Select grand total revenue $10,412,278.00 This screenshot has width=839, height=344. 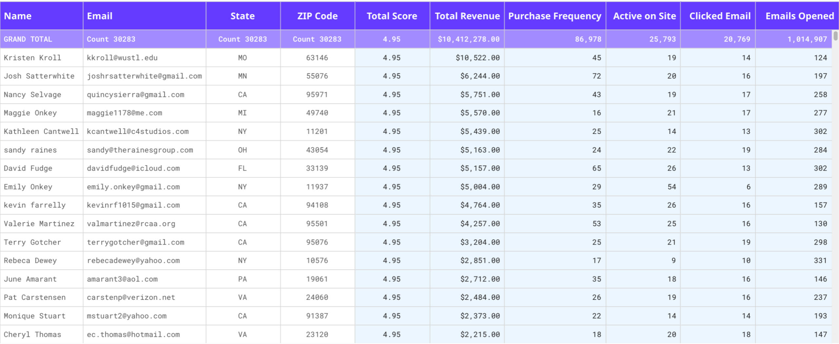pyautogui.click(x=468, y=39)
